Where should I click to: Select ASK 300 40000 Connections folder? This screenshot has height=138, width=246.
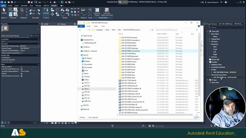pos(158,51)
